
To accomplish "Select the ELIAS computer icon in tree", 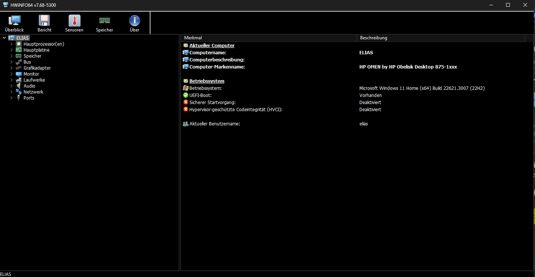I will pyautogui.click(x=12, y=38).
